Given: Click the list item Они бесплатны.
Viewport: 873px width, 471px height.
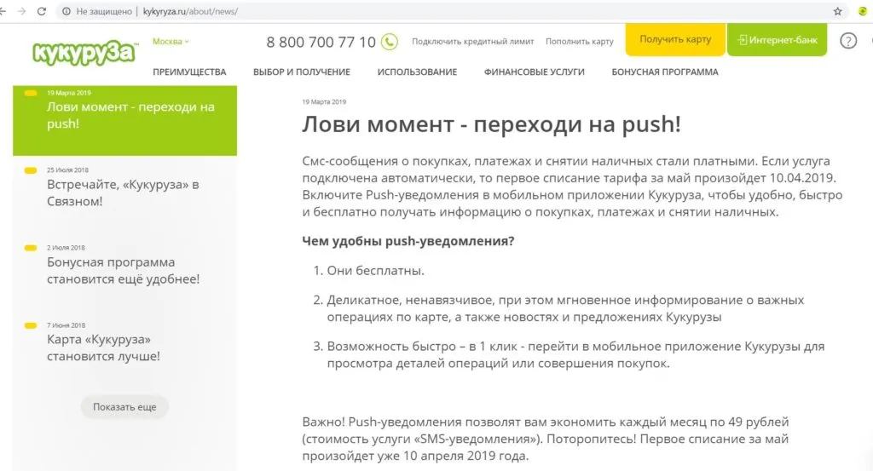Looking at the screenshot, I should tap(375, 271).
